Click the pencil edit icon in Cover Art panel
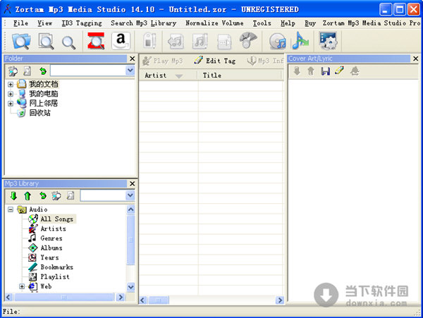The image size is (423, 318). tap(339, 71)
